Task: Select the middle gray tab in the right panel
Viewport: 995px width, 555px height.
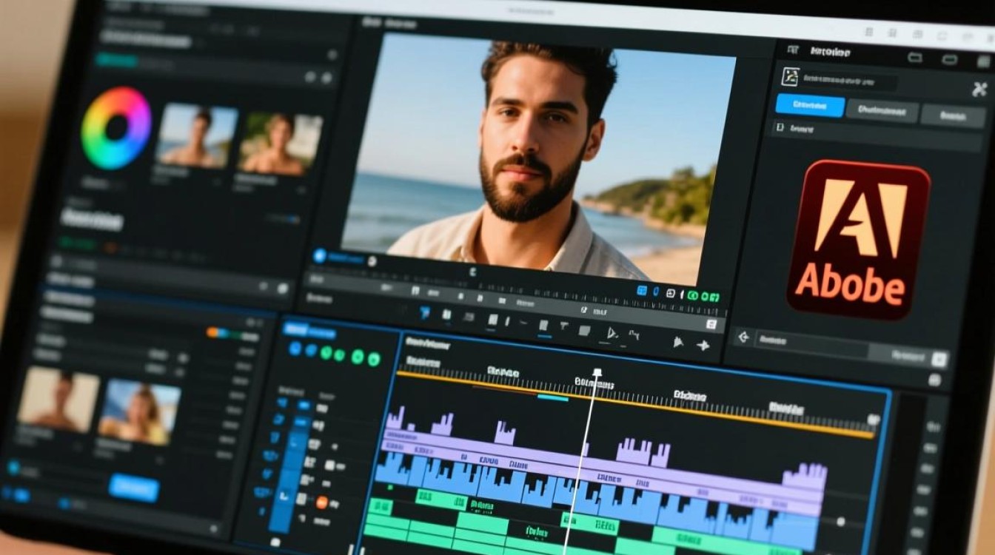Action: 882,111
